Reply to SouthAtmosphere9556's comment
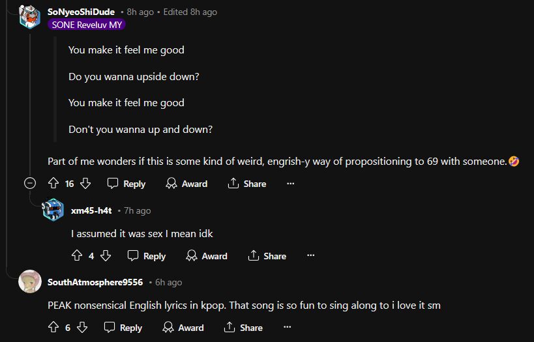Image resolution: width=534 pixels, height=342 pixels. 123,328
